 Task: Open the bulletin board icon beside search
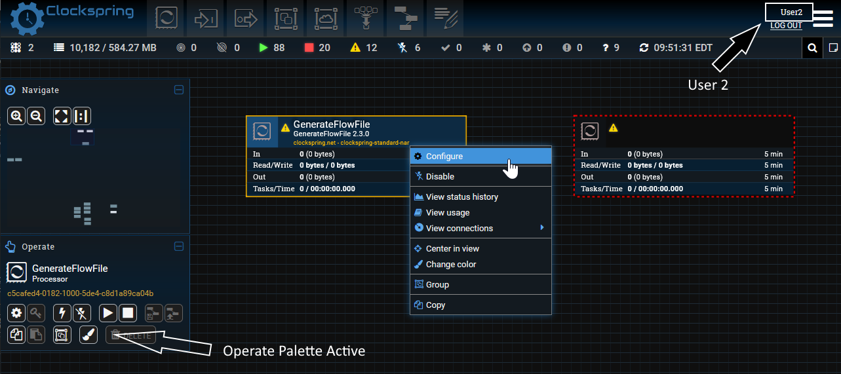833,48
